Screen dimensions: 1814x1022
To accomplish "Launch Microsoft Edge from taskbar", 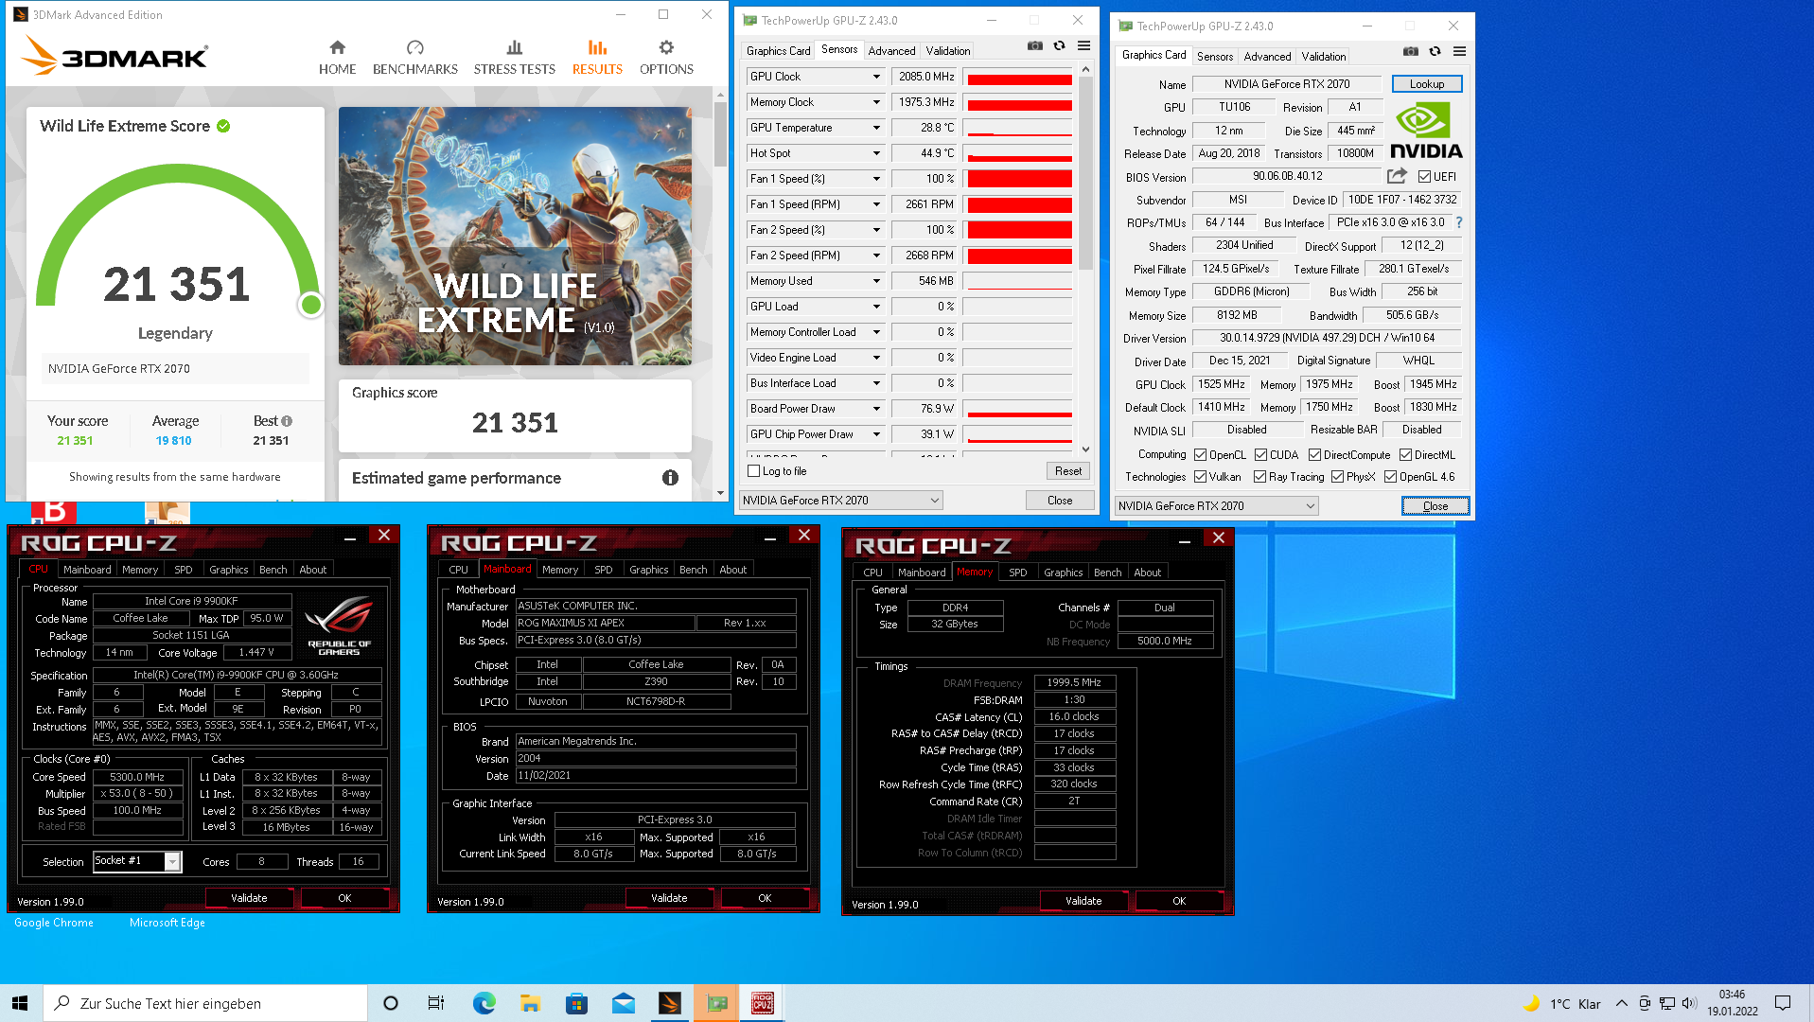I will (484, 1003).
